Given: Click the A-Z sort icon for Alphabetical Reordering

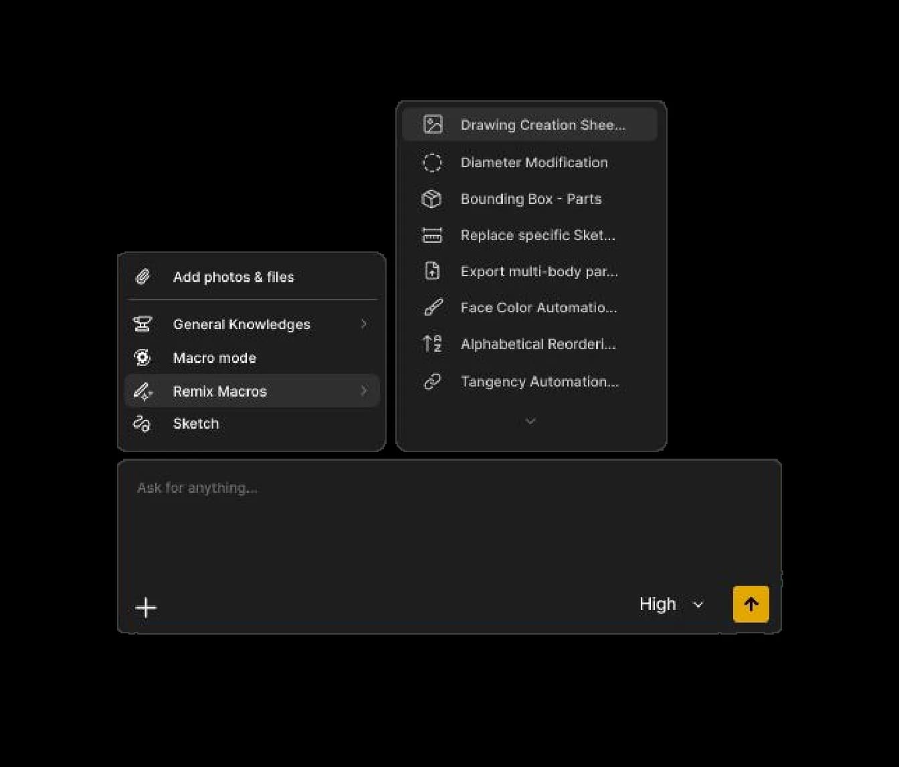Looking at the screenshot, I should [x=432, y=344].
